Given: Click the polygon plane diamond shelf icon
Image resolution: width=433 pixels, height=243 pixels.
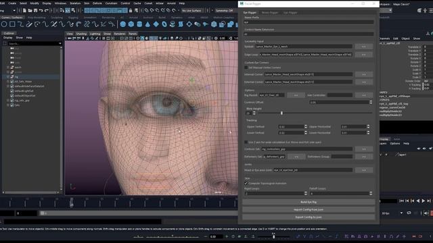Looking at the screenshot, I should [x=156, y=24].
